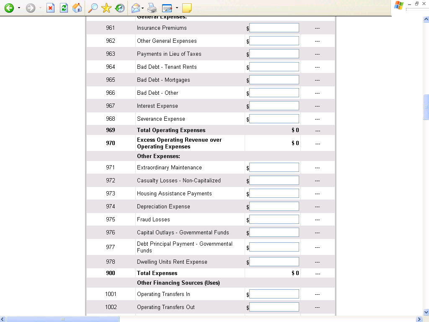Click 'Other Financing Sources (Uses)' heading

point(178,283)
